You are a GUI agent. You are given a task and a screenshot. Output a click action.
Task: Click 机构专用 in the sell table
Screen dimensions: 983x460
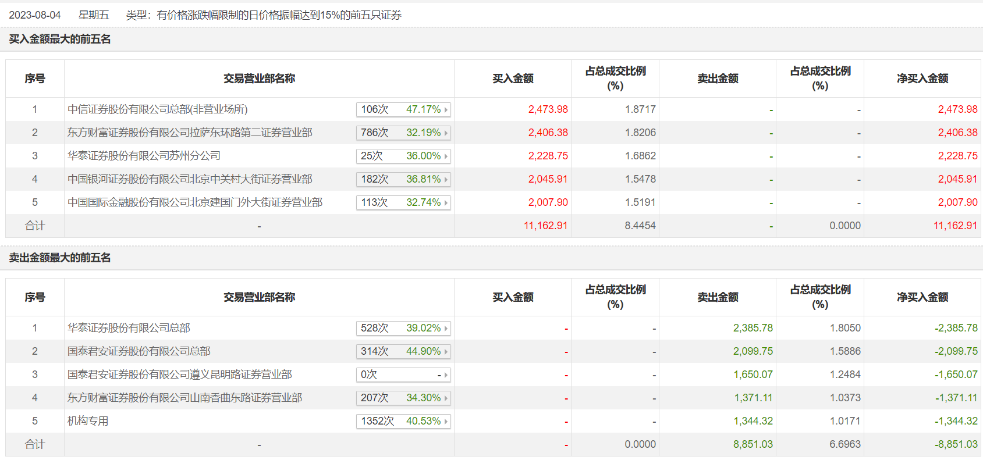(88, 421)
